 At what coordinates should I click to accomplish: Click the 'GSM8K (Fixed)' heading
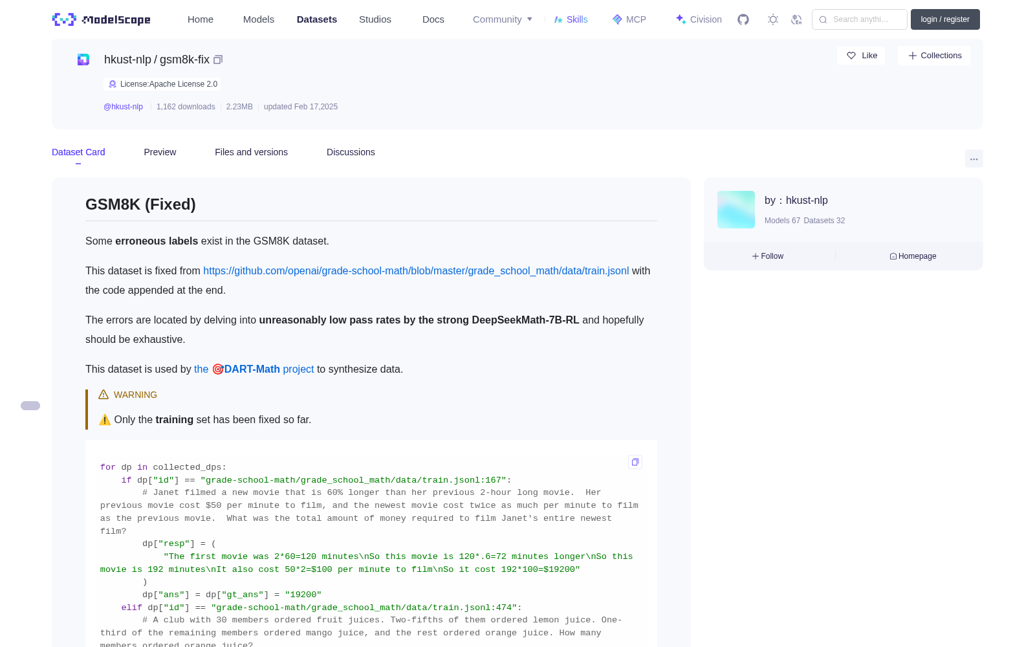pos(140,204)
